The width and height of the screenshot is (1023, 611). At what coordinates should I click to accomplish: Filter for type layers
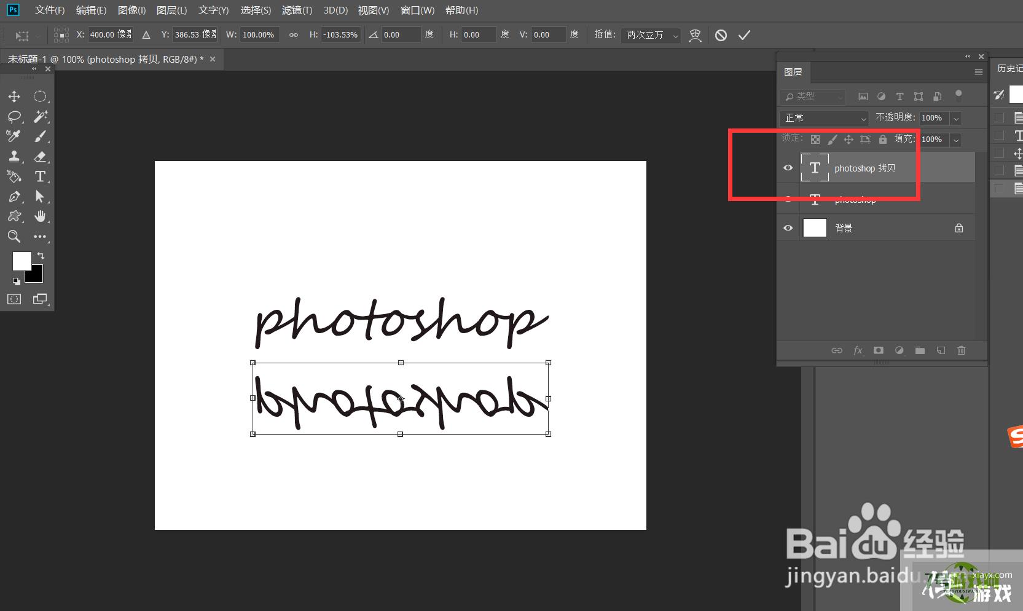pos(900,97)
